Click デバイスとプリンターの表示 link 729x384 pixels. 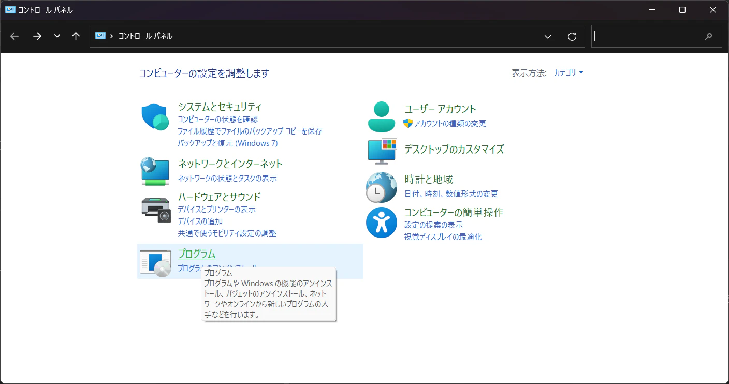(216, 210)
